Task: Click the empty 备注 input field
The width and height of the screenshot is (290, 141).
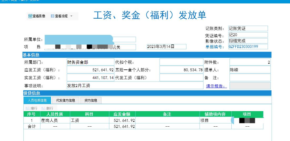Action: pyautogui.click(x=250, y=78)
